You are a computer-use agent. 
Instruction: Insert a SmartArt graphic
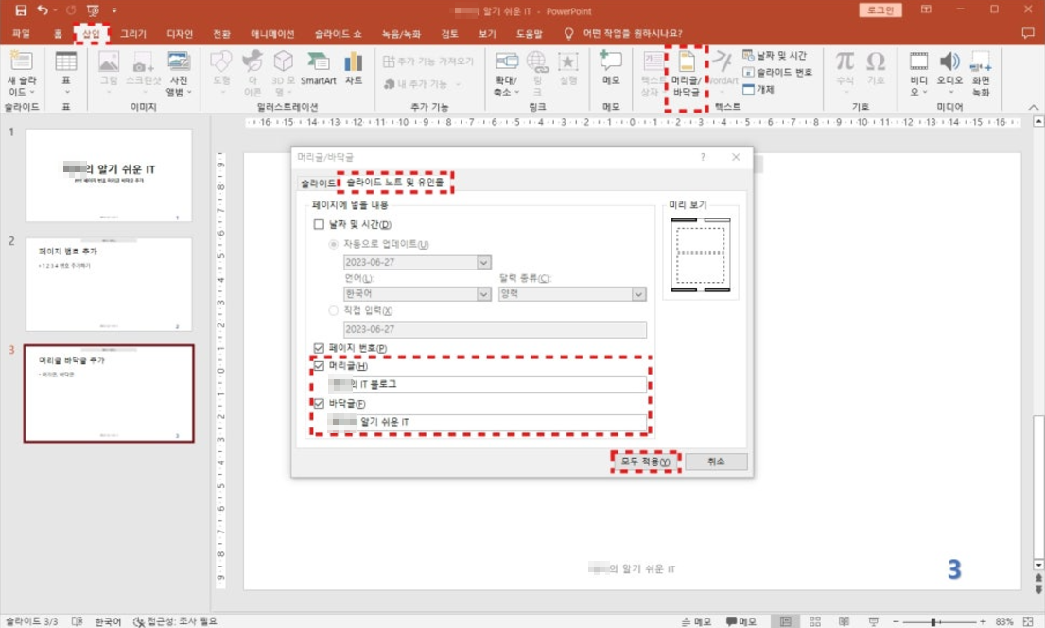tap(319, 68)
